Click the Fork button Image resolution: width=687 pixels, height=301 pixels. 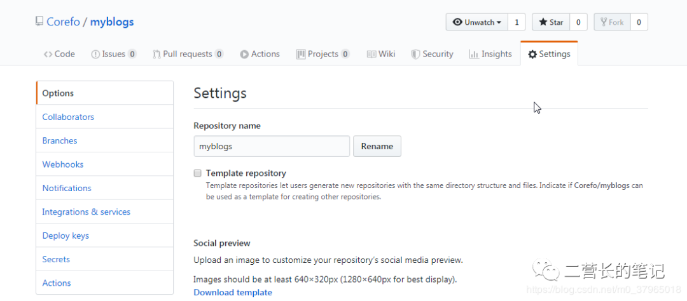click(x=612, y=22)
